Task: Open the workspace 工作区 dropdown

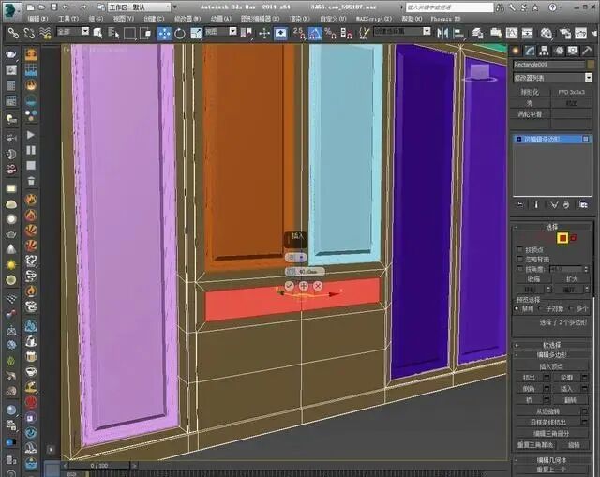Action: [139, 7]
